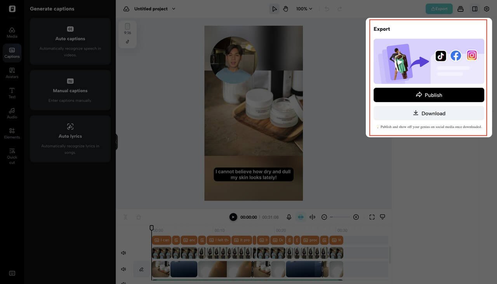Open the Avatars panel
Image resolution: width=497 pixels, height=284 pixels.
pos(12,73)
